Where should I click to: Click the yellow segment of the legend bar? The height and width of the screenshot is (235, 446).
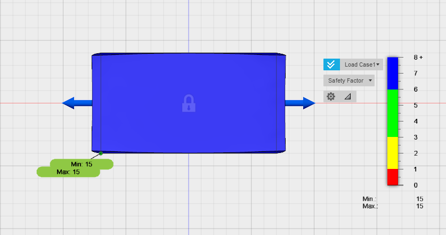(392, 153)
